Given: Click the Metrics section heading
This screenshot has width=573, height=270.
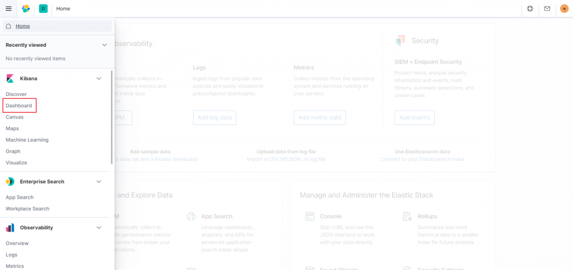Looking at the screenshot, I should [x=304, y=67].
